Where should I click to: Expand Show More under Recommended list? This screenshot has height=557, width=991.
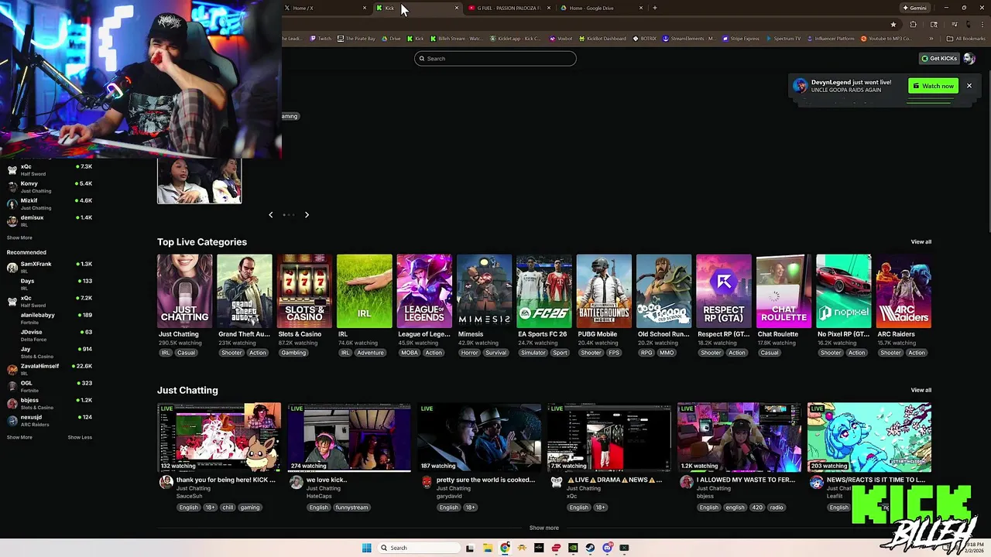19,437
